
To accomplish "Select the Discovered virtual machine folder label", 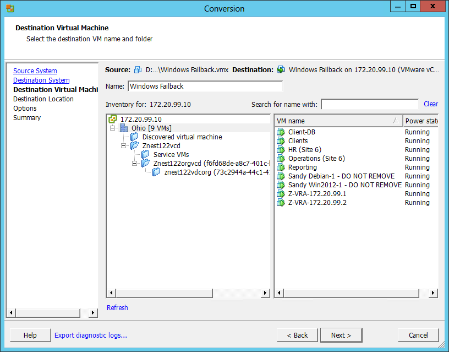I will [182, 137].
